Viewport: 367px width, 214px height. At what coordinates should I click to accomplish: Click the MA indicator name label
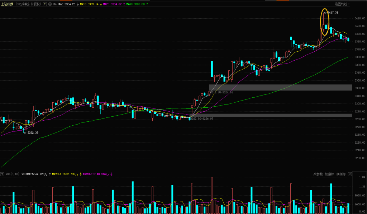coord(55,4)
